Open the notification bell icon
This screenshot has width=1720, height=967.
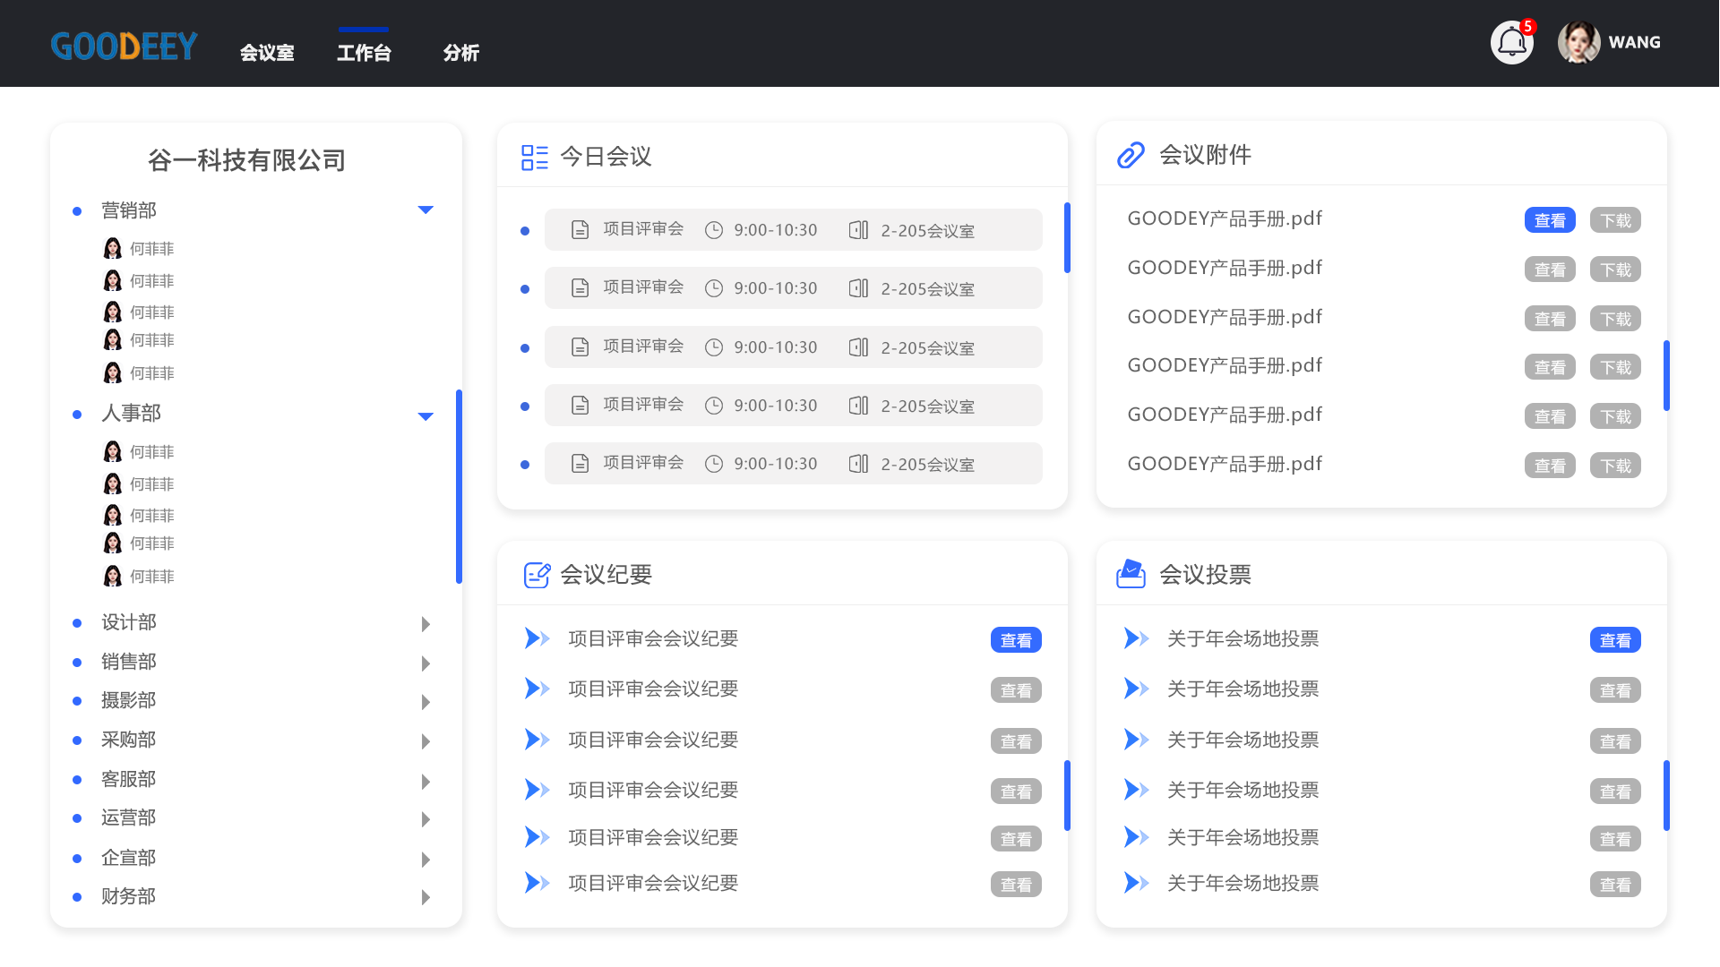tap(1511, 42)
